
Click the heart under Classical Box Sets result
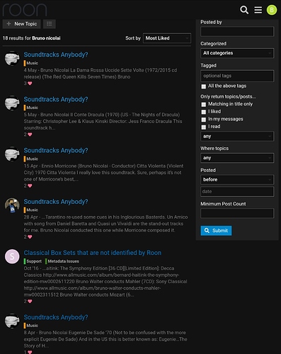tap(30, 301)
